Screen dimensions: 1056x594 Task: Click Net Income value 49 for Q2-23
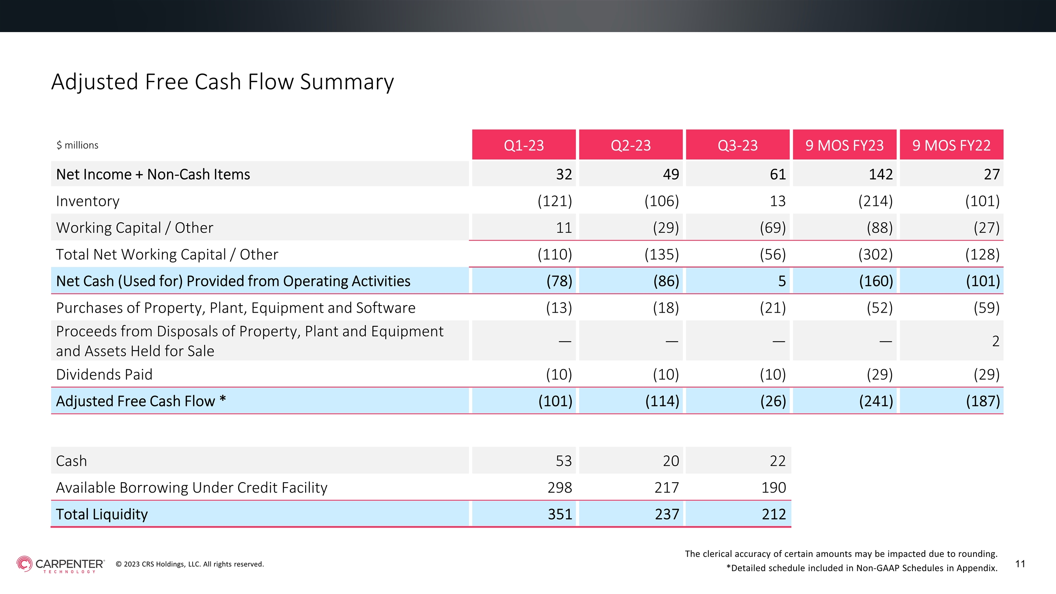point(671,174)
